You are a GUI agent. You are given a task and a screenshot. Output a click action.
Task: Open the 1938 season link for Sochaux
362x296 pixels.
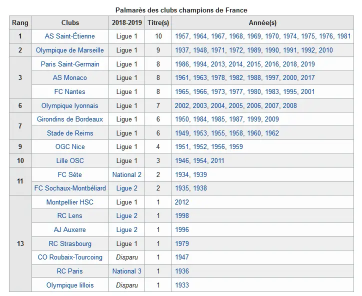coord(200,188)
